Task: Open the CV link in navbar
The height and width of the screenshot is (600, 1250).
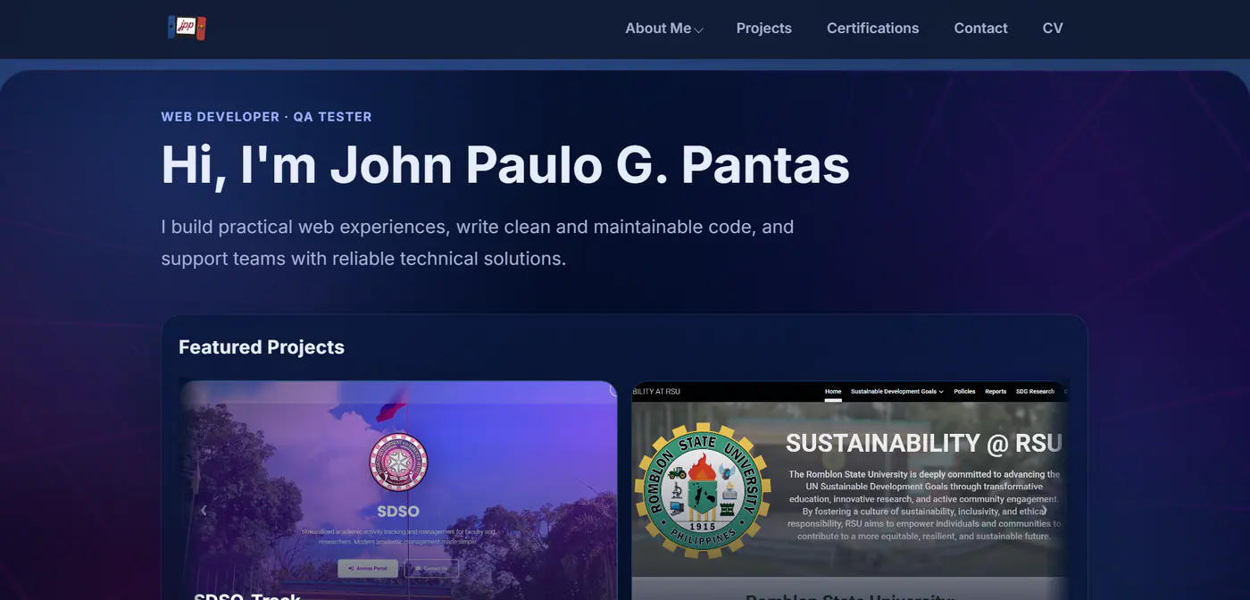Action: pos(1053,29)
